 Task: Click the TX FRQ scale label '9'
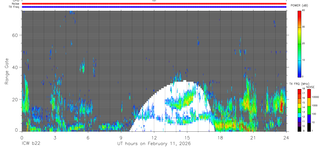(x=304, y=131)
